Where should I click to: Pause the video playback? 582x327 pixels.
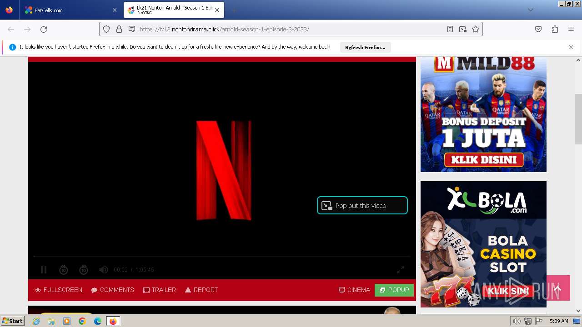tap(44, 270)
